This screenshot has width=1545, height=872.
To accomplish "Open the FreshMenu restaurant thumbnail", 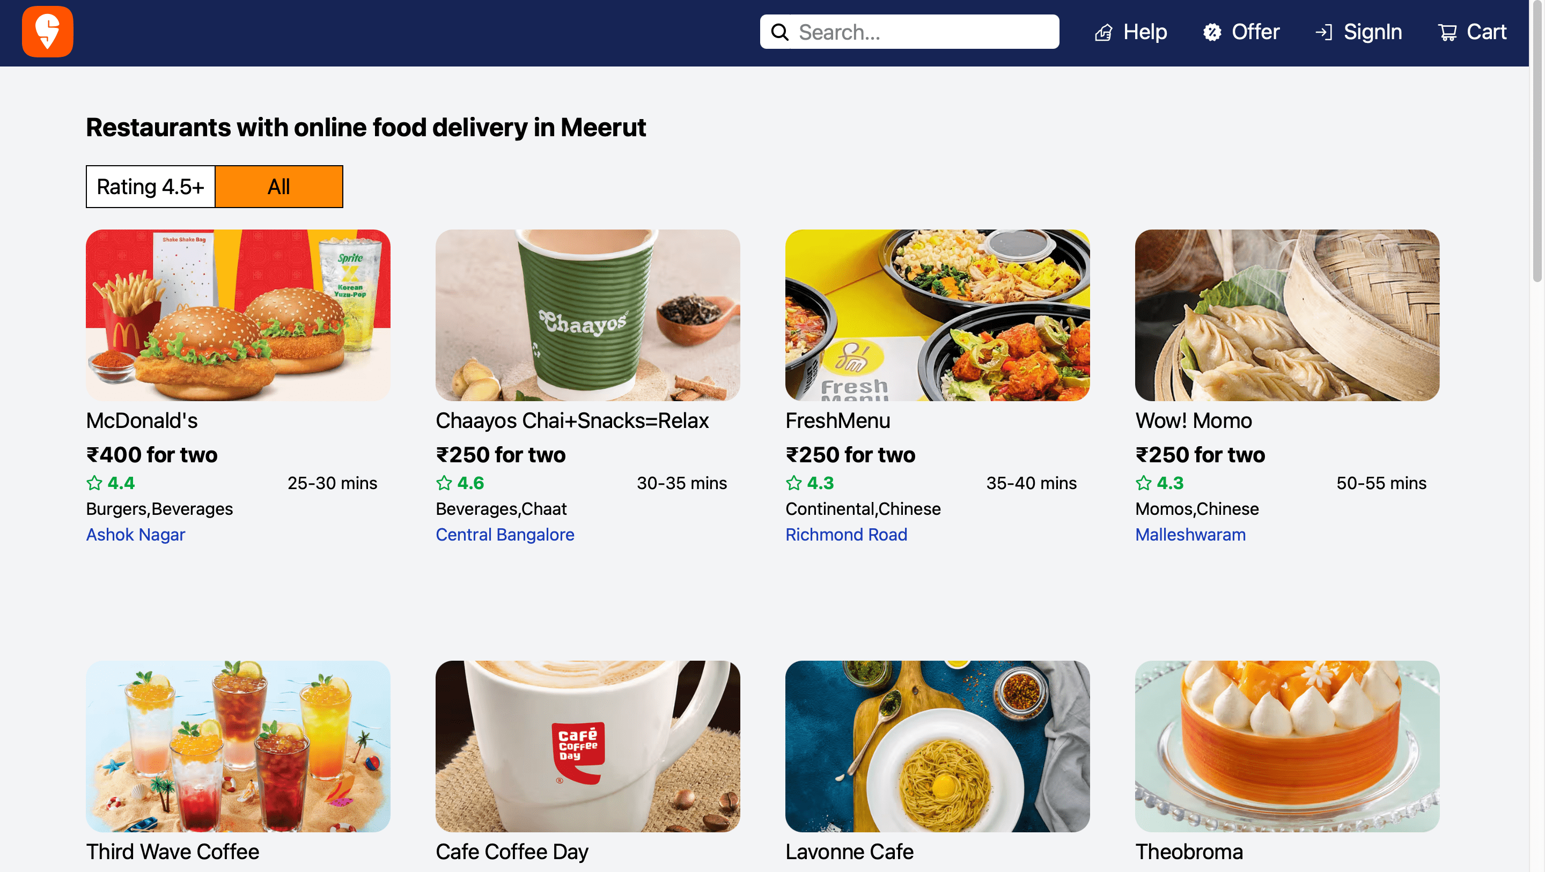I will coord(937,315).
